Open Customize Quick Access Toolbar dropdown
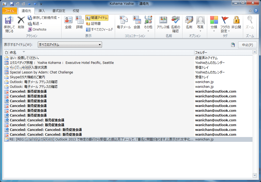The image size is (261, 182). tap(41, 4)
